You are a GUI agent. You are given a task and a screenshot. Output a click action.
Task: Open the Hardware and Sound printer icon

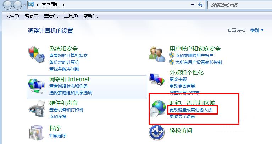click(x=37, y=109)
